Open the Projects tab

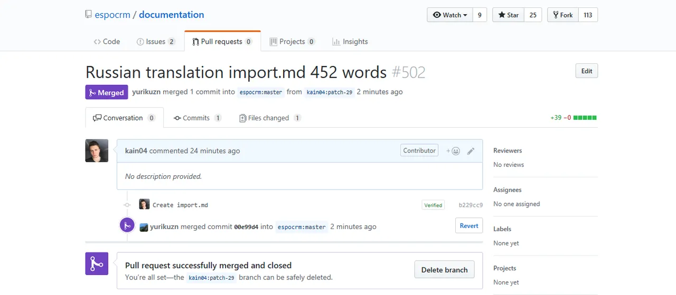click(x=292, y=42)
